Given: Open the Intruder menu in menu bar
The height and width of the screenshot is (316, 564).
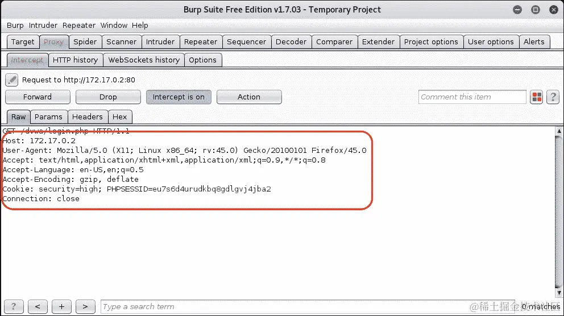Looking at the screenshot, I should point(43,25).
